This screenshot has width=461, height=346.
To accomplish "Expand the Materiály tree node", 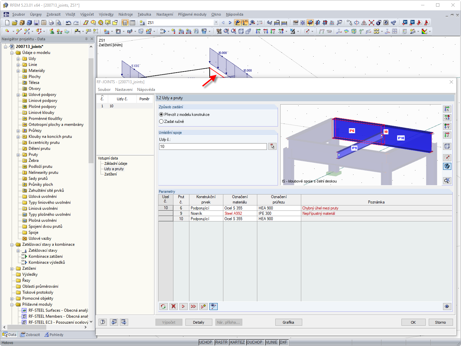I will (18, 71).
